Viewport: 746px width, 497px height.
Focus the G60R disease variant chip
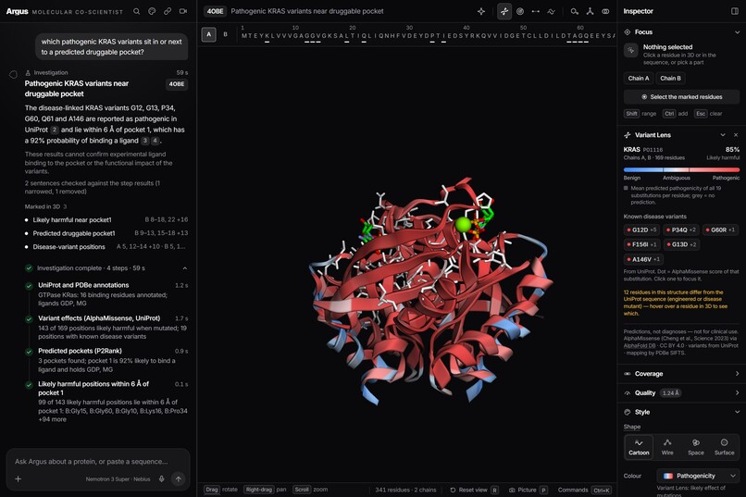click(x=720, y=230)
